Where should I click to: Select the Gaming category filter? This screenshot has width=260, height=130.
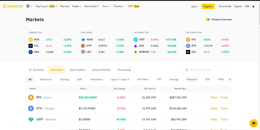[64, 79]
